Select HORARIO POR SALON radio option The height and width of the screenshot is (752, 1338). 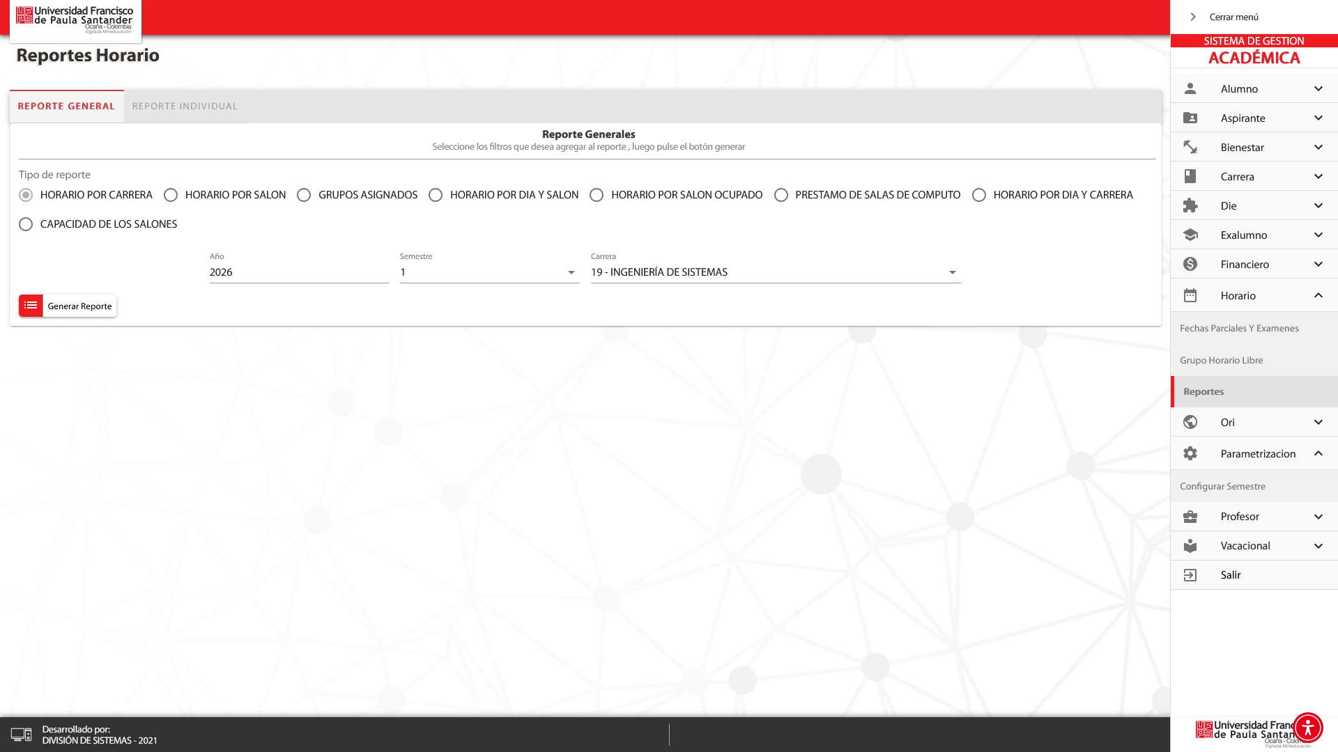coord(171,195)
